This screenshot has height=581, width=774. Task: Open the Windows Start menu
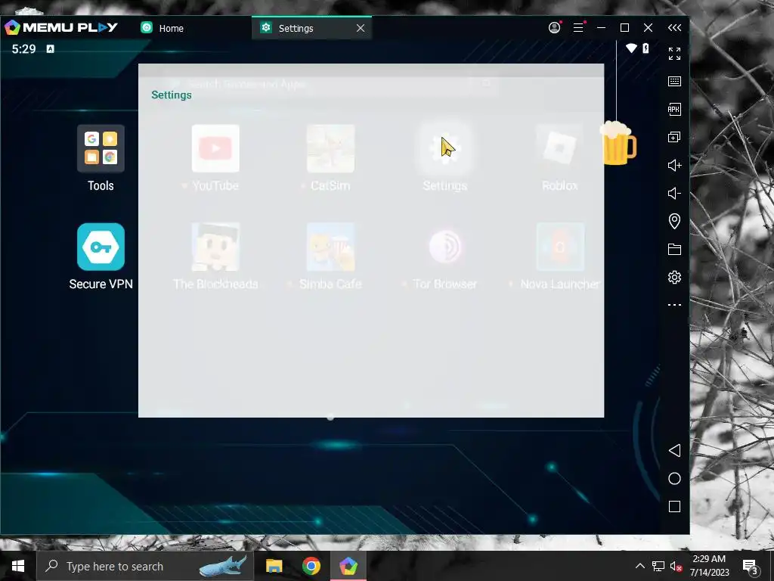pos(18,566)
